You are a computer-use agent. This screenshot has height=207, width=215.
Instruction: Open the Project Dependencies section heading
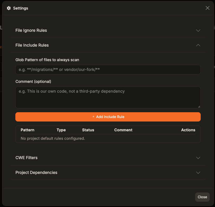pyautogui.click(x=36, y=173)
